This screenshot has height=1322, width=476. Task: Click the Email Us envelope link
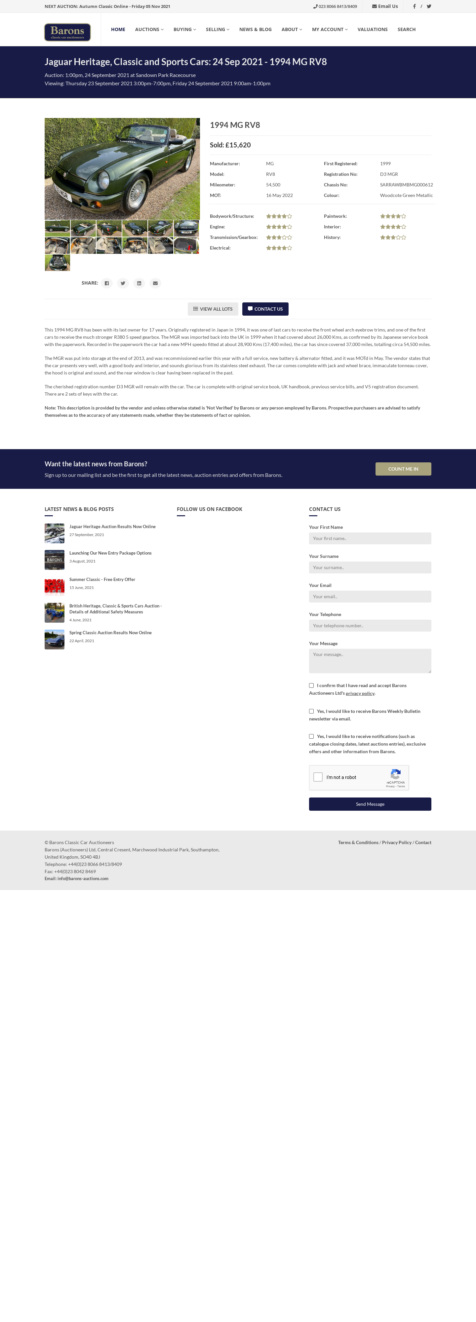tap(385, 6)
